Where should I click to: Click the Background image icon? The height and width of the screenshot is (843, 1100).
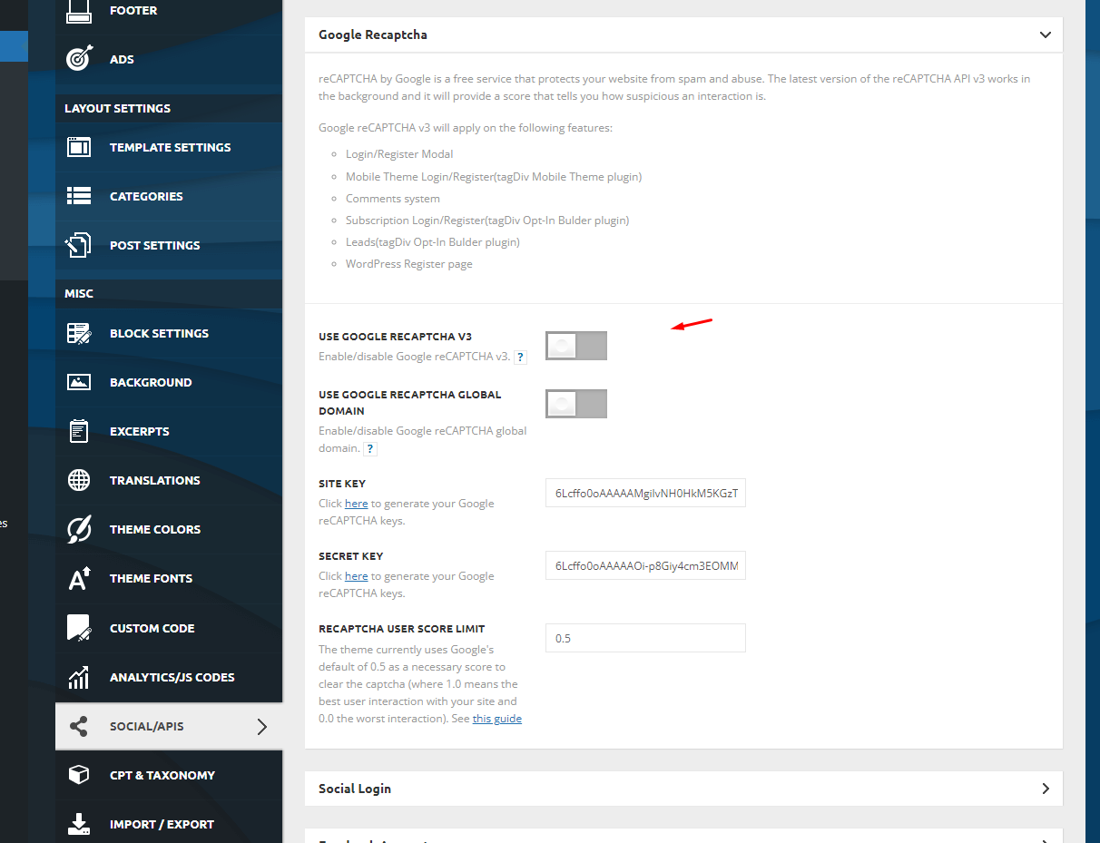pos(79,382)
